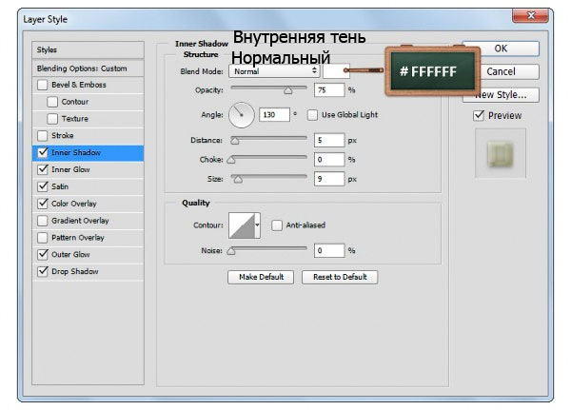Click the Choke slider handle
This screenshot has height=410, width=571.
(x=231, y=160)
